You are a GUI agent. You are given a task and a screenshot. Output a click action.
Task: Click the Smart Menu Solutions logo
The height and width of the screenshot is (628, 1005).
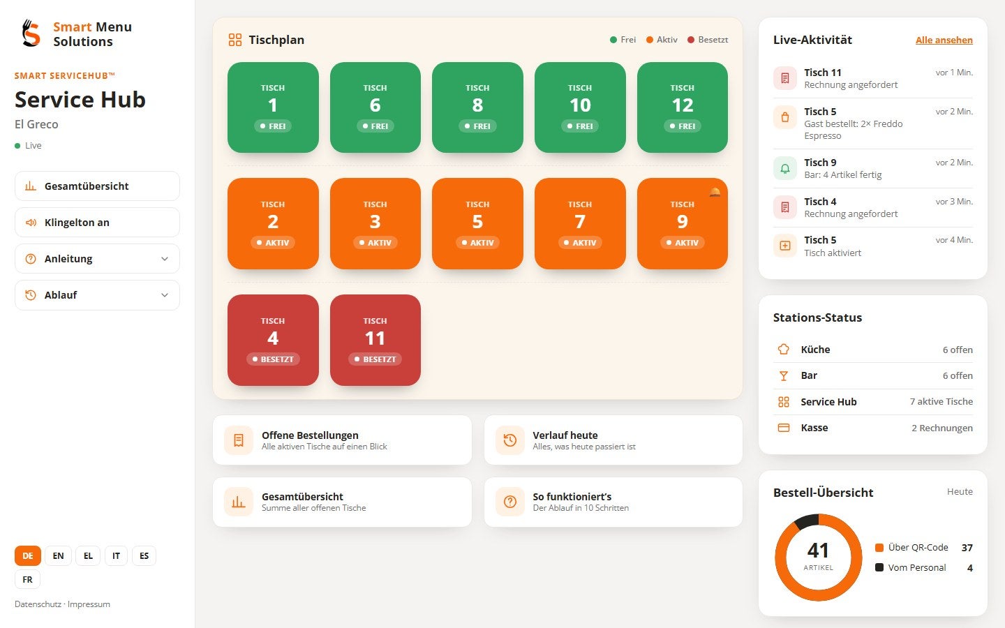[75, 33]
